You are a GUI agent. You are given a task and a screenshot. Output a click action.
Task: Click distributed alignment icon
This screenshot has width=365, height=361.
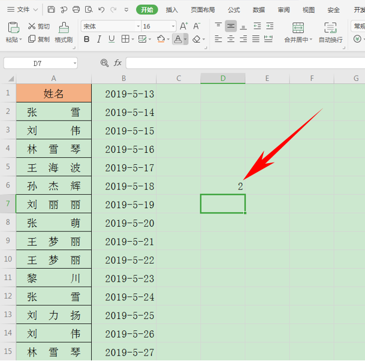click(268, 38)
